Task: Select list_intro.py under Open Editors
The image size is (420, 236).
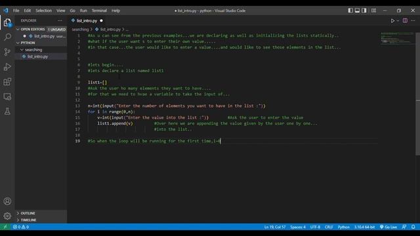Action: coord(44,36)
